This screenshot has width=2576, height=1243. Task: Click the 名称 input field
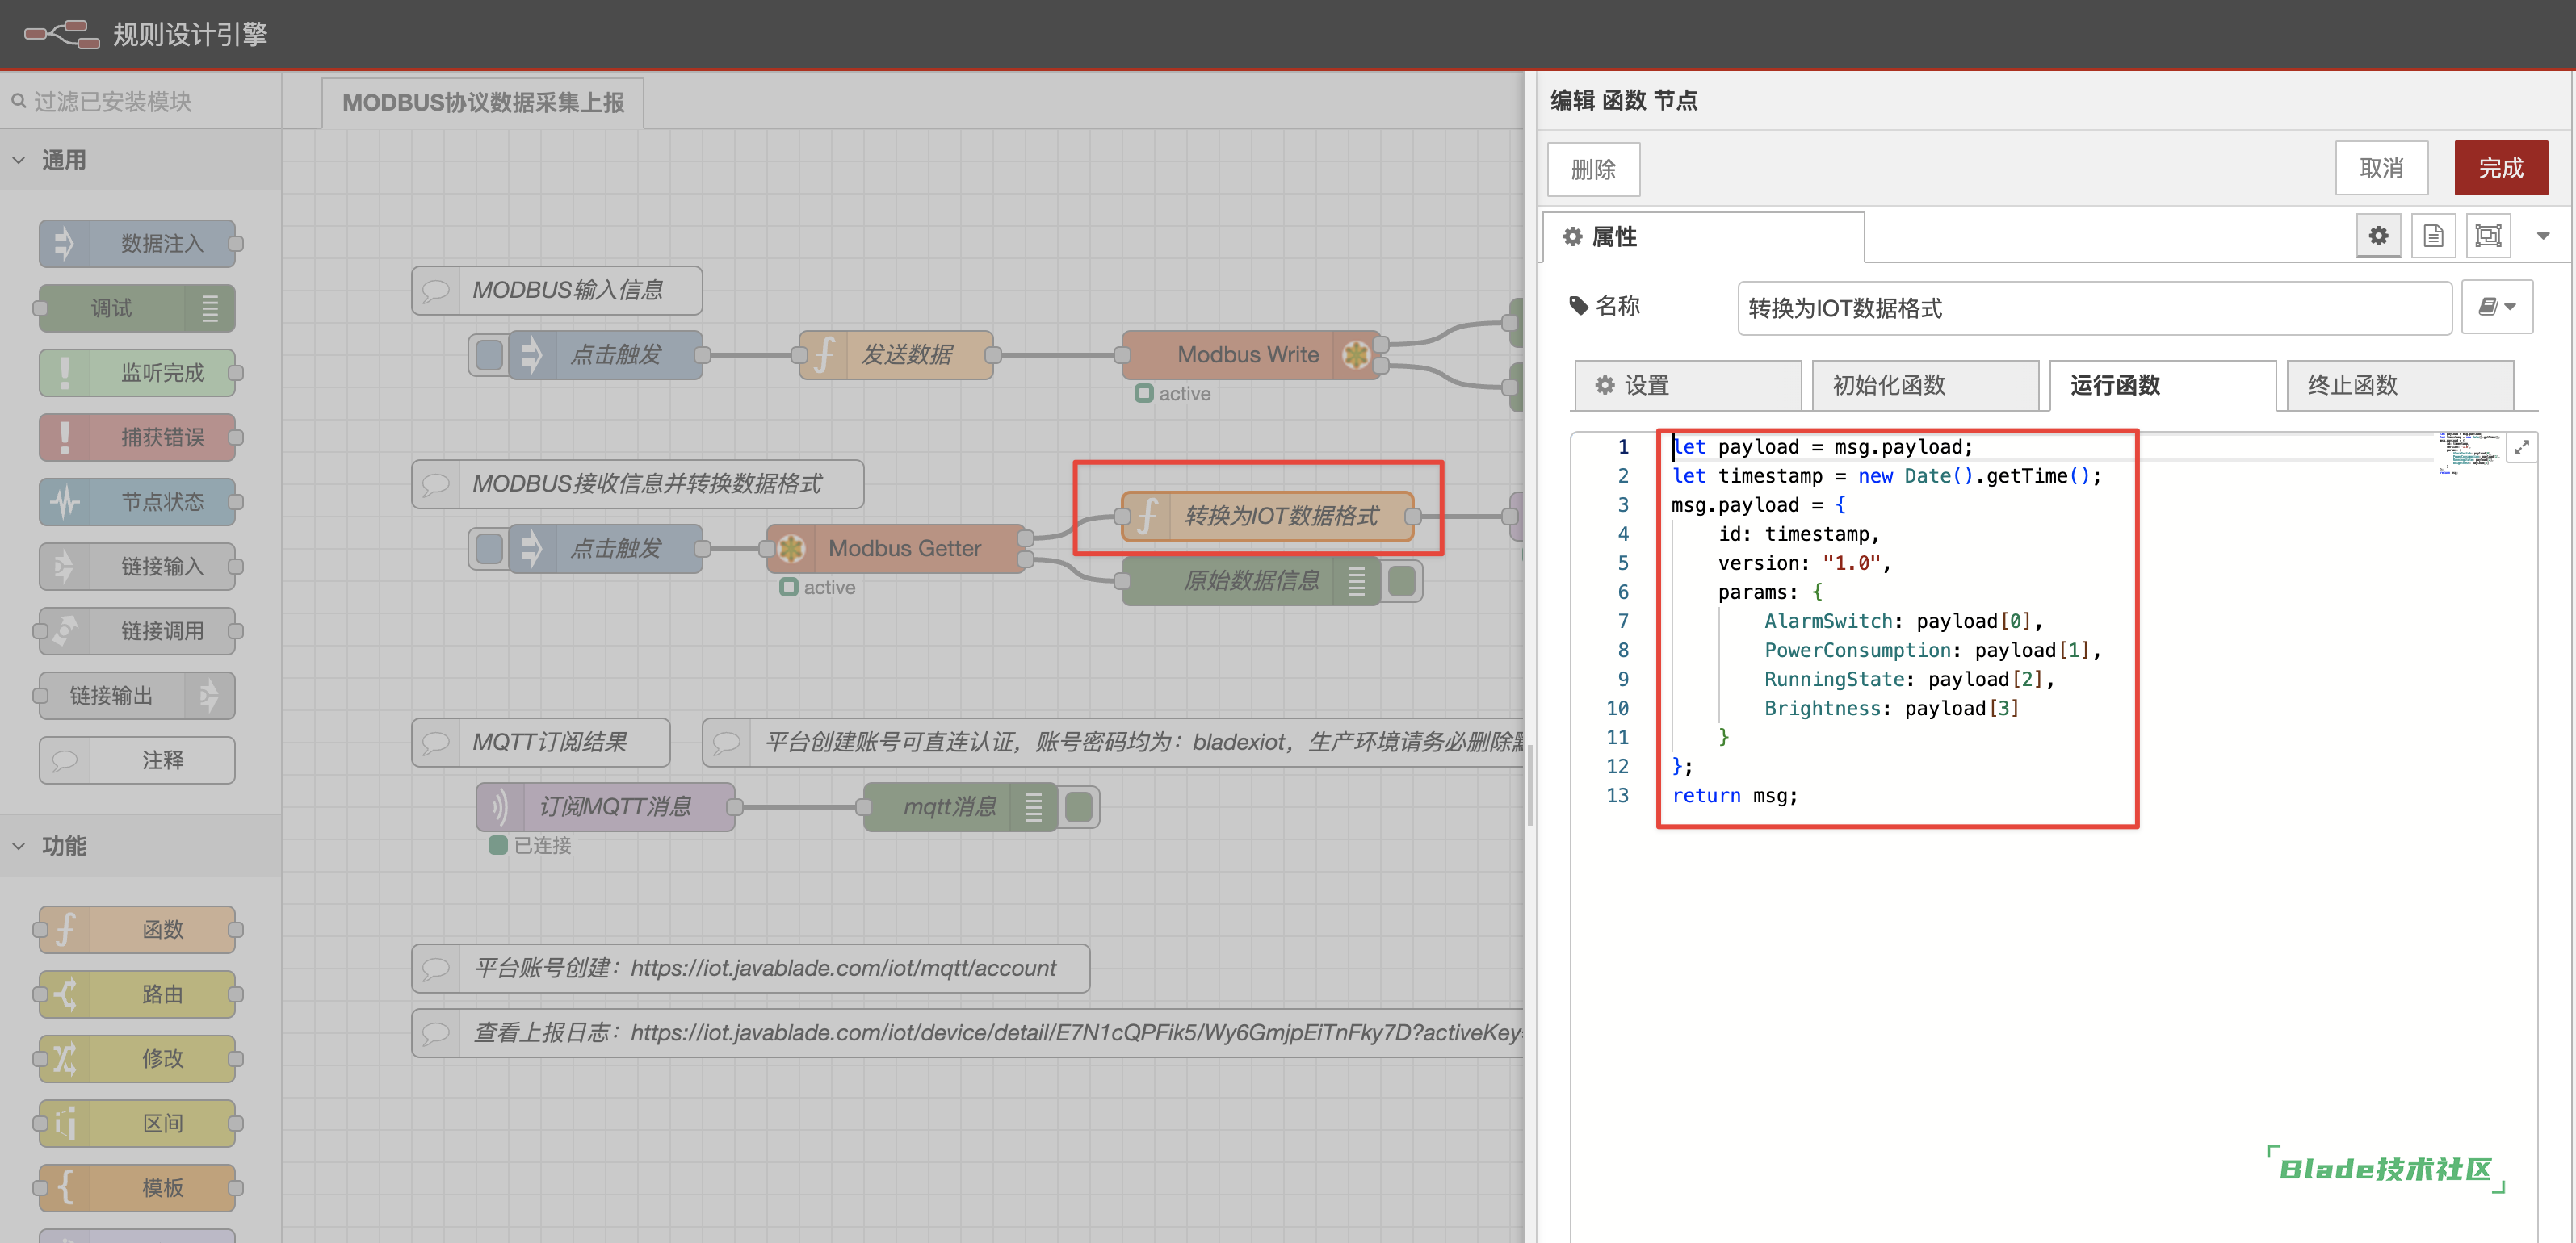(2094, 308)
